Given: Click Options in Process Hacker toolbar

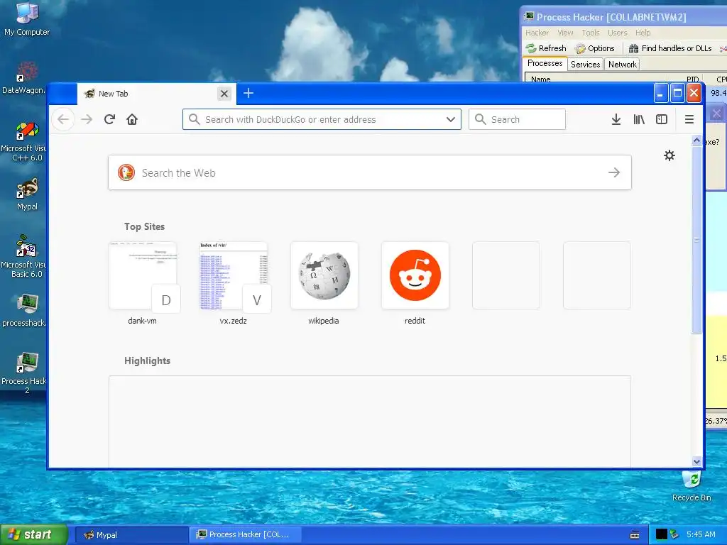Looking at the screenshot, I should (x=595, y=48).
